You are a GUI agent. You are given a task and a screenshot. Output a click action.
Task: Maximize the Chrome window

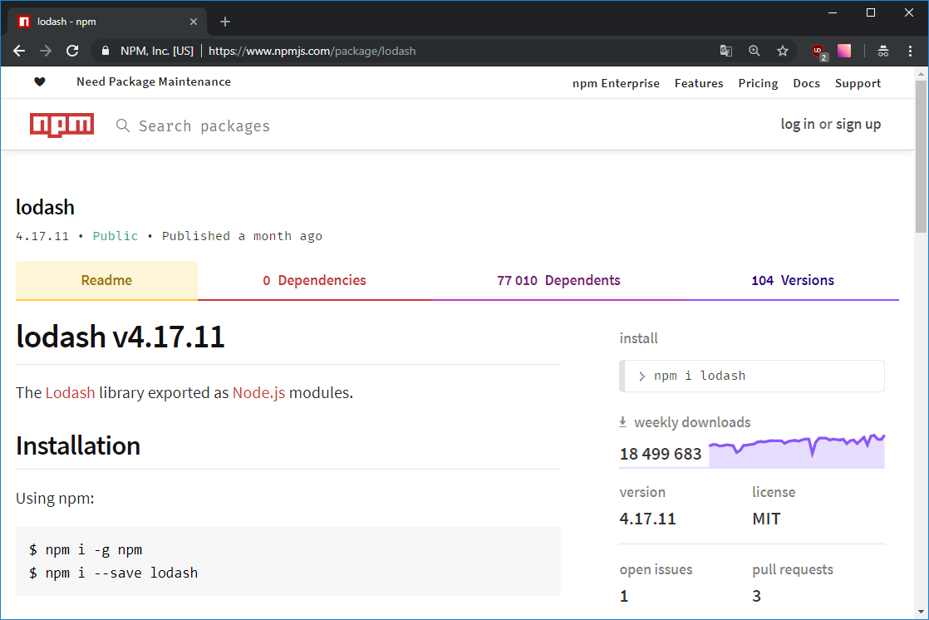coord(870,12)
